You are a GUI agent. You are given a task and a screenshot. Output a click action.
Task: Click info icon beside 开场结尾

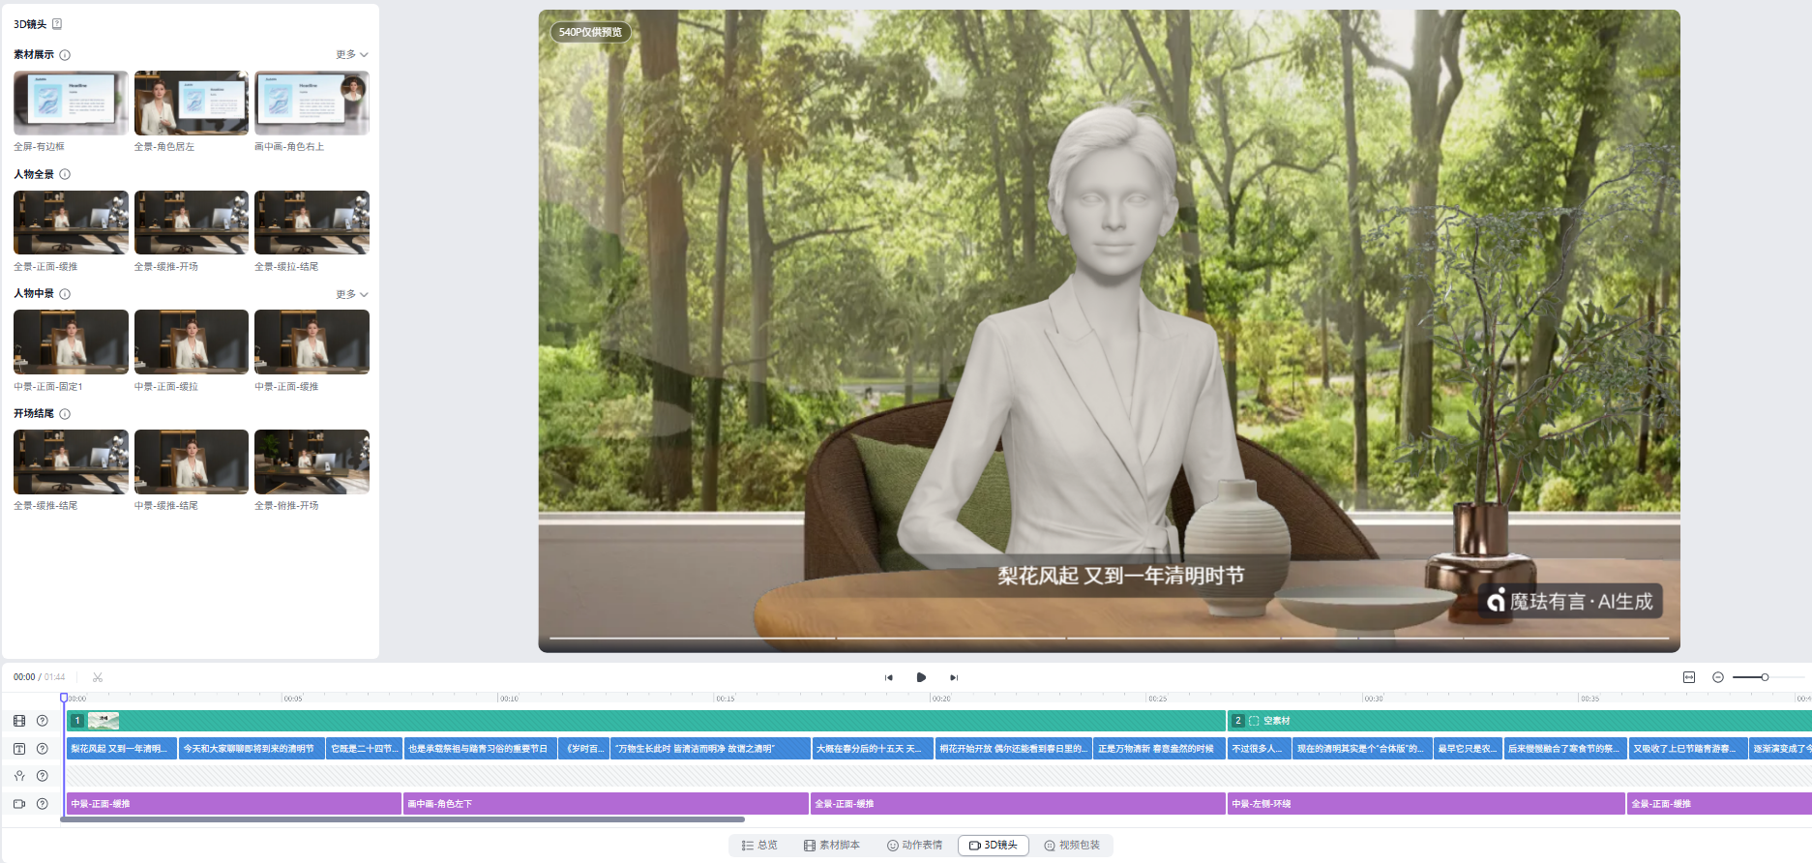pos(65,414)
